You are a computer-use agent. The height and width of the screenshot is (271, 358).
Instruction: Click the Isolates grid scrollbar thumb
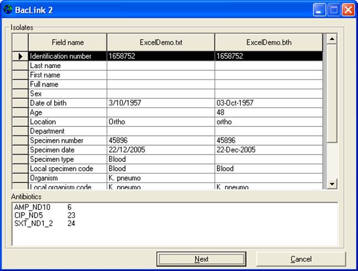332,93
